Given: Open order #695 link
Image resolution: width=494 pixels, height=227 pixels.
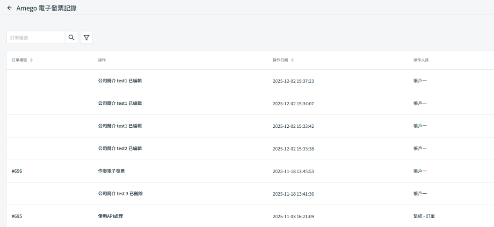Looking at the screenshot, I should click(x=17, y=216).
